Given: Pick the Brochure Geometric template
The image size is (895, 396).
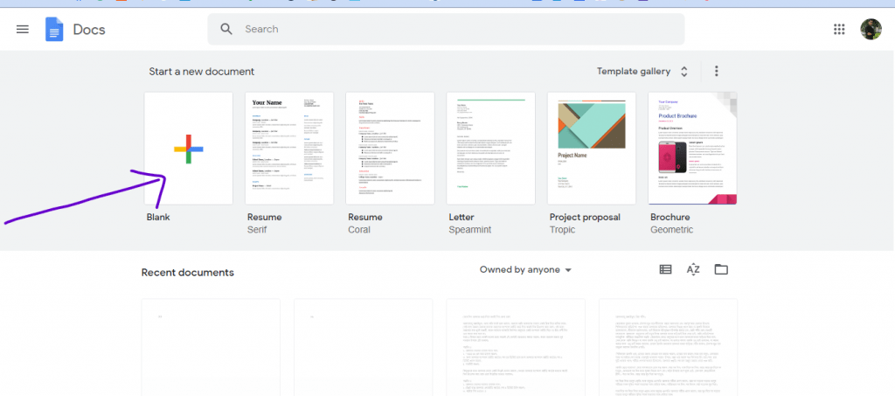Looking at the screenshot, I should pyautogui.click(x=692, y=149).
